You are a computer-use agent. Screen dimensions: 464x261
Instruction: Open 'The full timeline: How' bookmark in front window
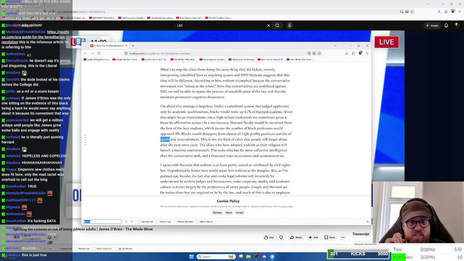[x=299, y=59]
